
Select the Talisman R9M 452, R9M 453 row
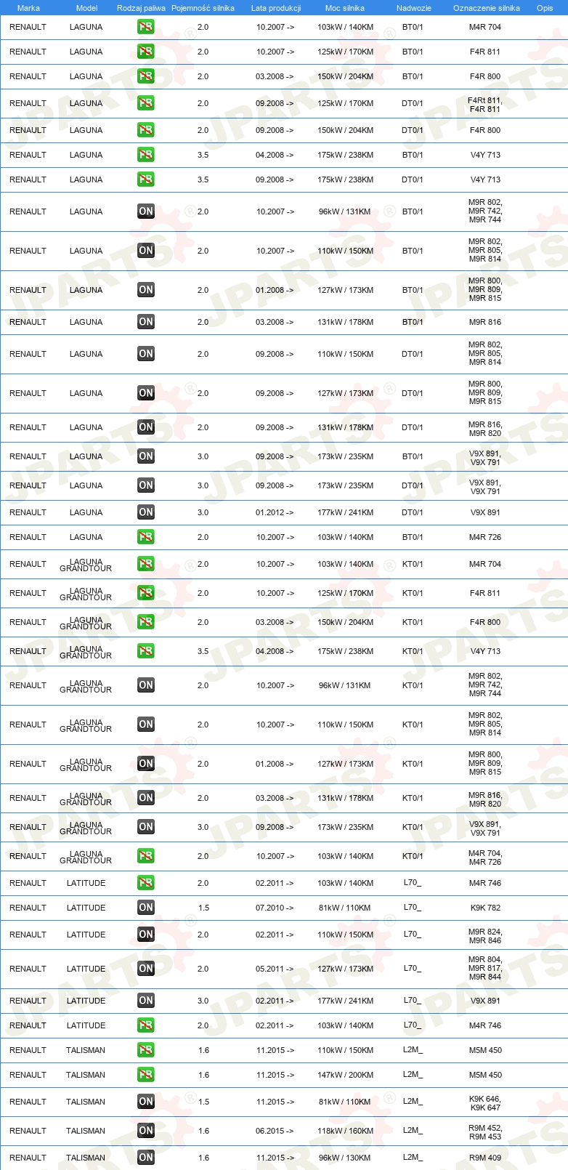coord(284,1131)
